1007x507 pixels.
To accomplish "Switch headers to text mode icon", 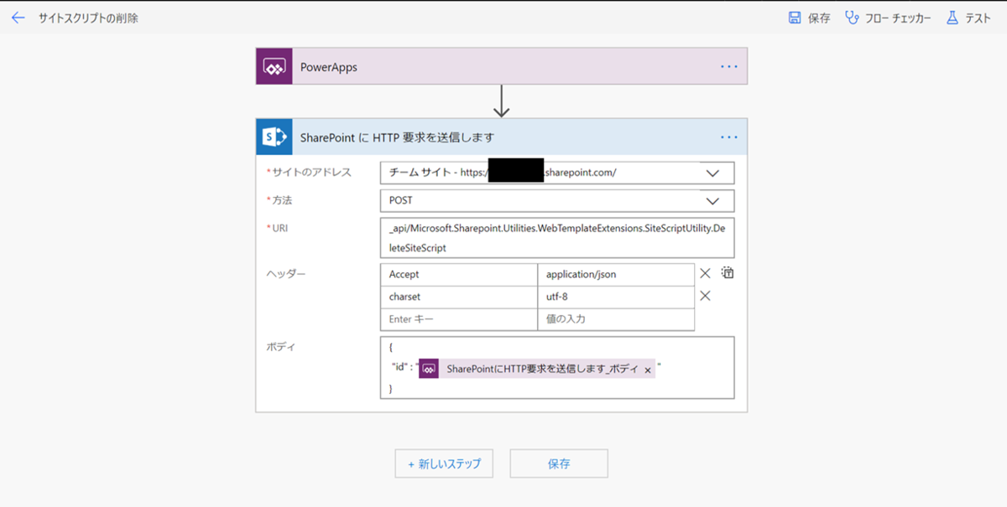I will [x=728, y=273].
